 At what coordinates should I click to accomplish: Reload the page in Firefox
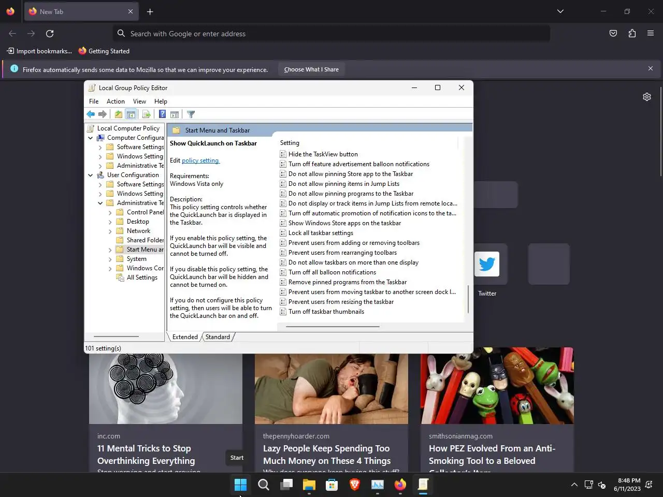tap(50, 34)
